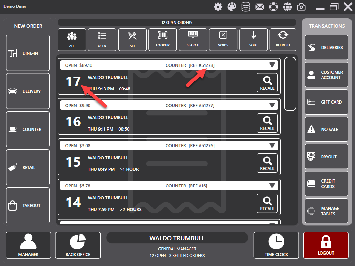Expand order 17 details arrow
The height and width of the screenshot is (266, 355).
272,65
